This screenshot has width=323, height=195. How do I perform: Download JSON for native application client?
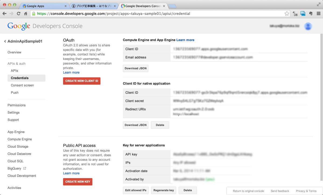point(136,125)
